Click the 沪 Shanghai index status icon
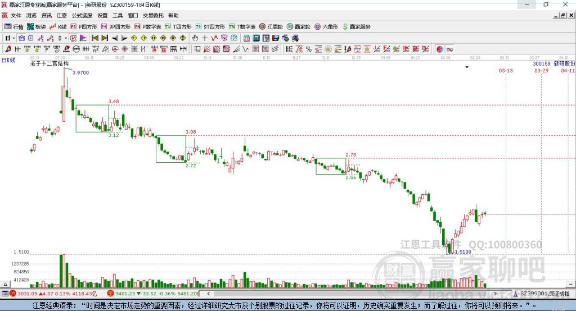 tap(13, 294)
